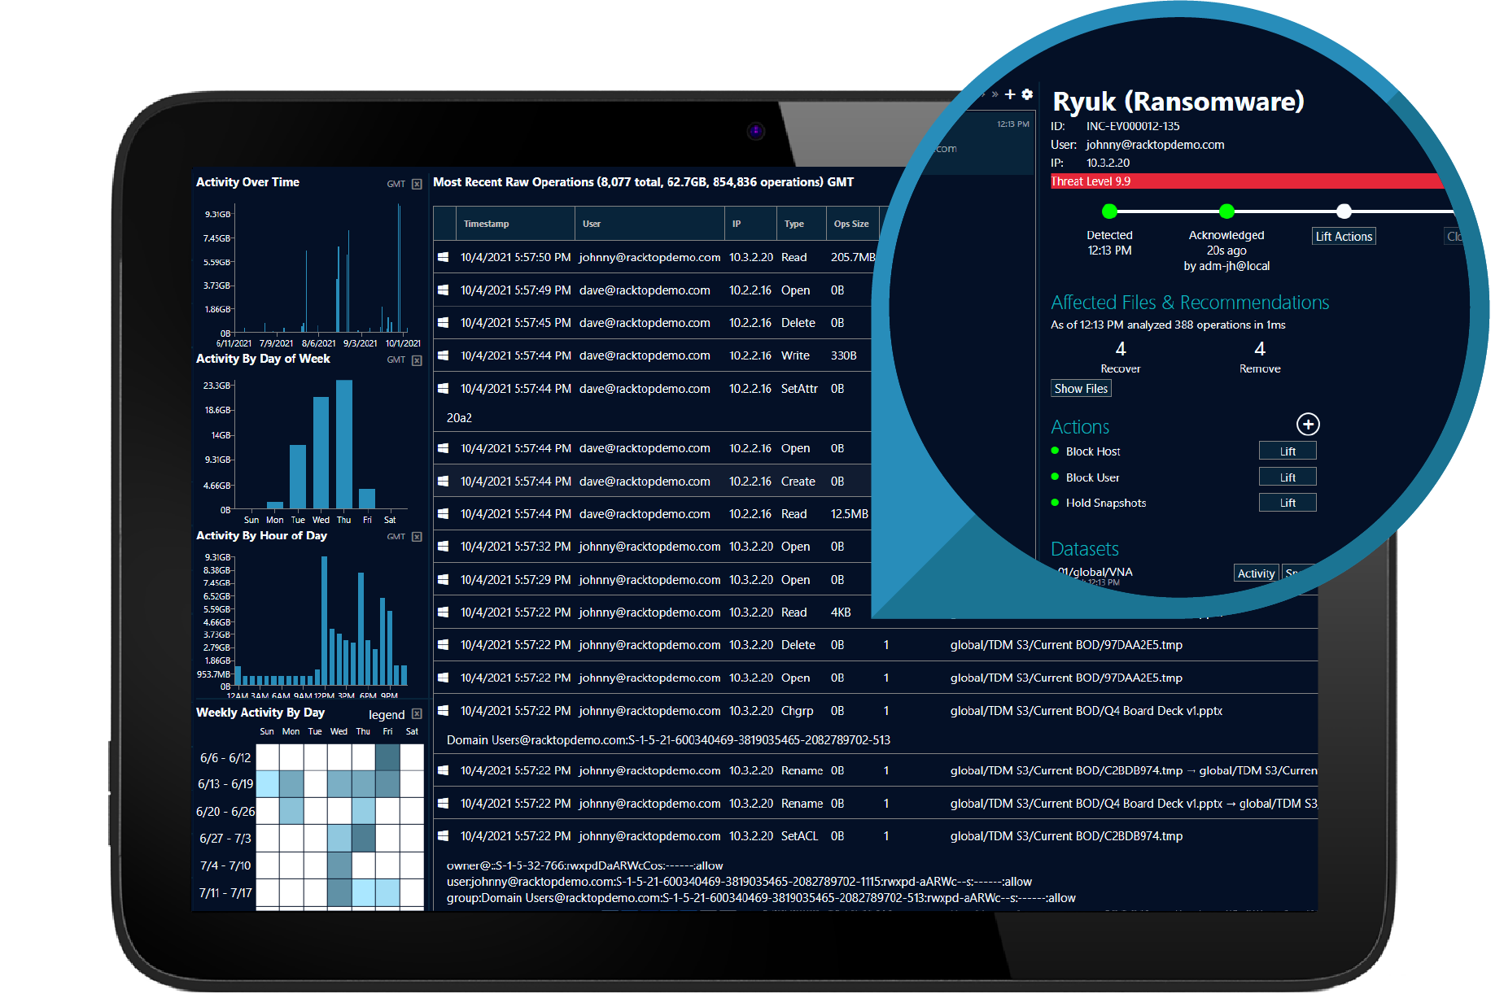
Task: Click Windows icon in dave Write 330B row
Action: (444, 355)
